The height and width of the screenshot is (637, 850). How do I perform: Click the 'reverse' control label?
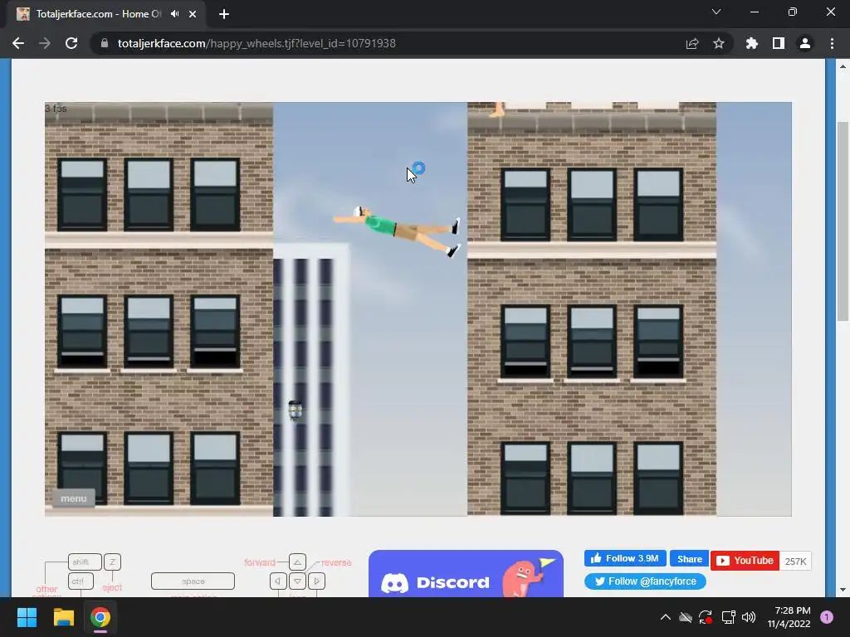(336, 563)
